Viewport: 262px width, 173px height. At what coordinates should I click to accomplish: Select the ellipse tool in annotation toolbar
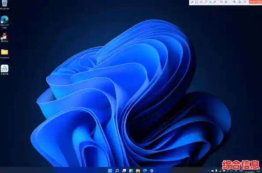coord(201,2)
